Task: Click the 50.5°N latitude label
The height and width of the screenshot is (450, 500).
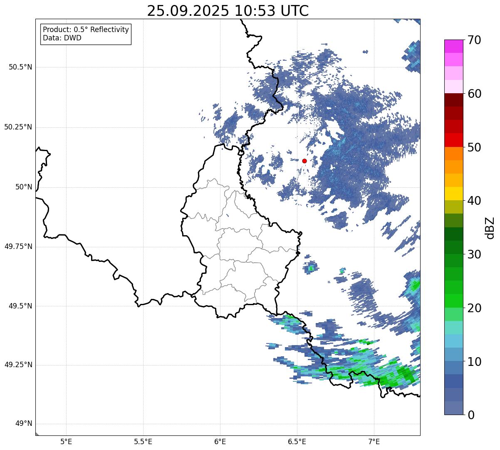Action: (x=20, y=67)
